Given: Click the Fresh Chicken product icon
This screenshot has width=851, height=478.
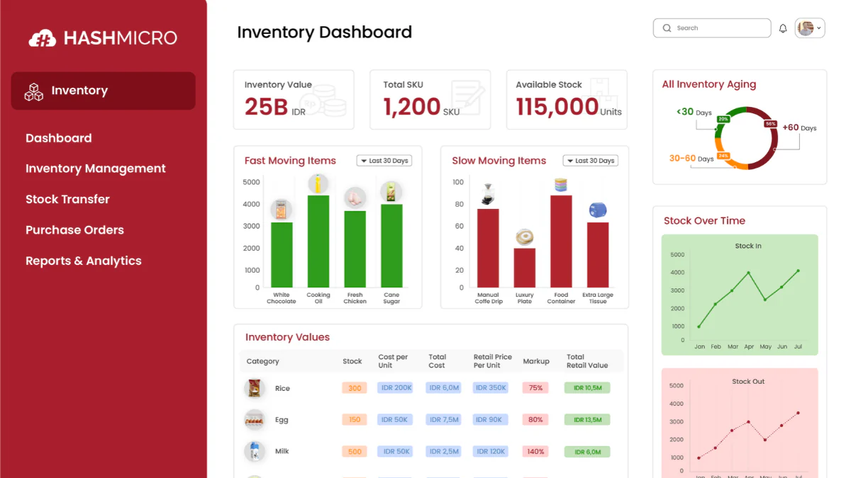Looking at the screenshot, I should tap(355, 198).
